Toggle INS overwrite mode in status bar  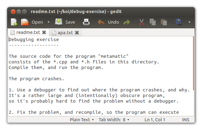click(186, 120)
